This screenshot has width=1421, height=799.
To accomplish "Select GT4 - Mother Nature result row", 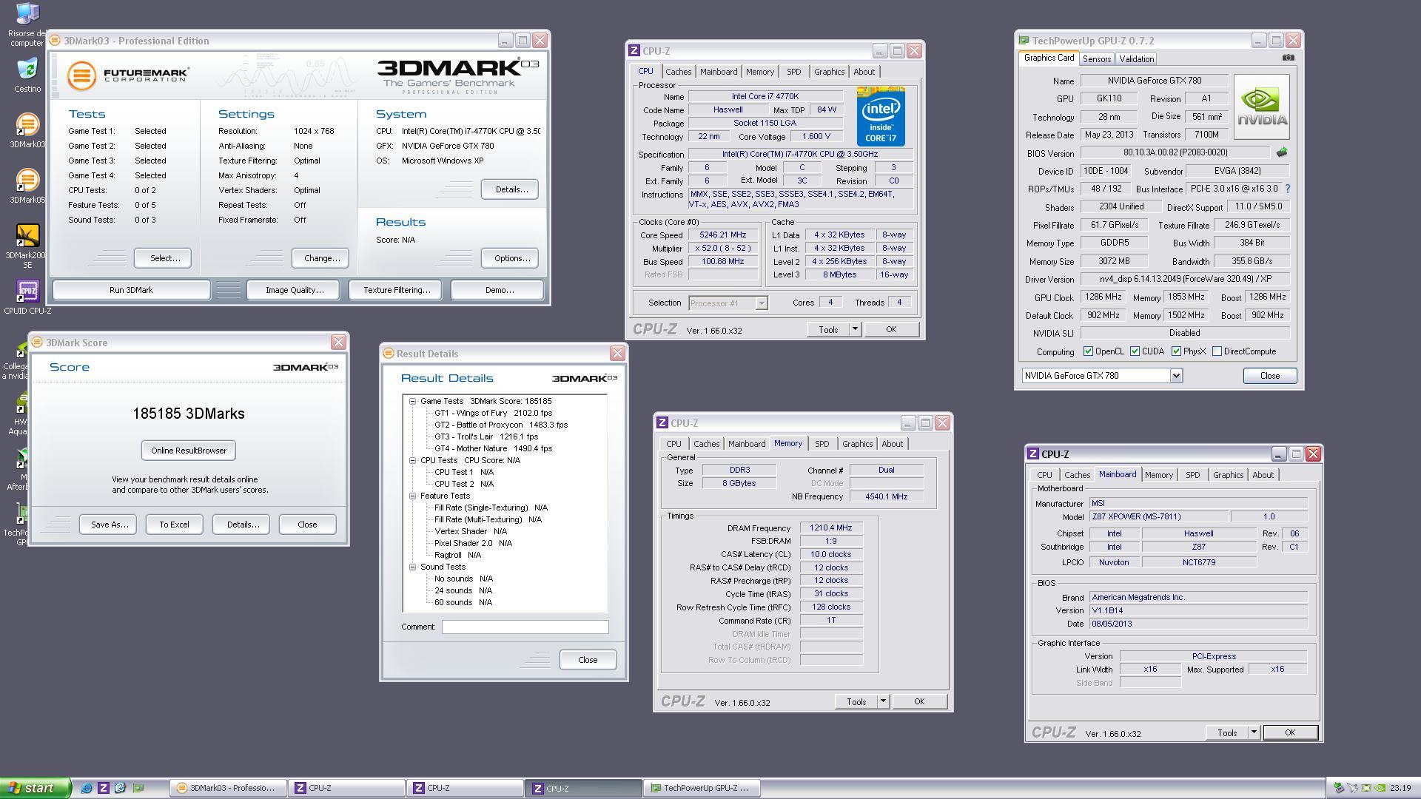I will click(x=493, y=448).
